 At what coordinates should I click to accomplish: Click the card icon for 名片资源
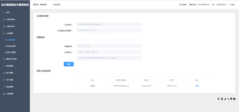(x=4, y=80)
